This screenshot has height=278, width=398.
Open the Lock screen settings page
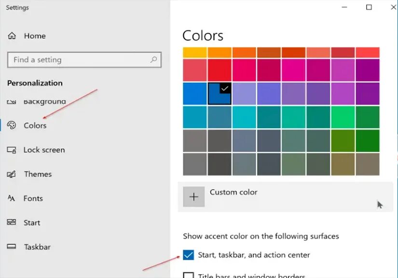point(44,150)
